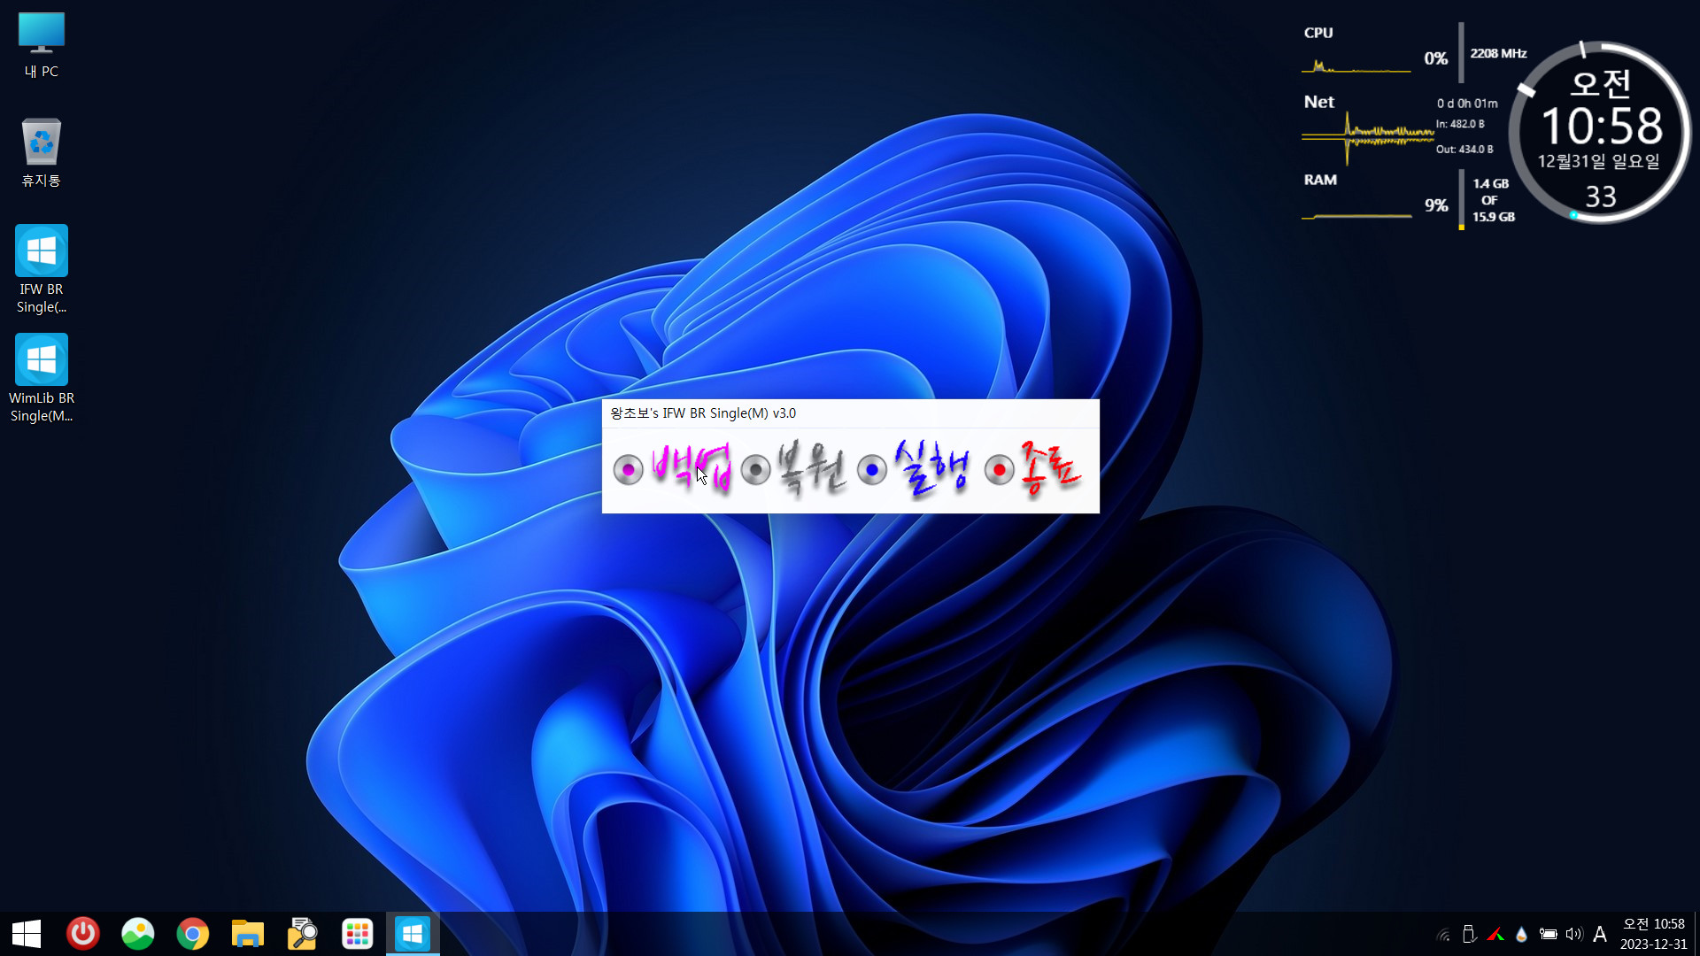This screenshot has width=1700, height=956.
Task: Select the red 종료 (exit) radio button
Action: 999,470
